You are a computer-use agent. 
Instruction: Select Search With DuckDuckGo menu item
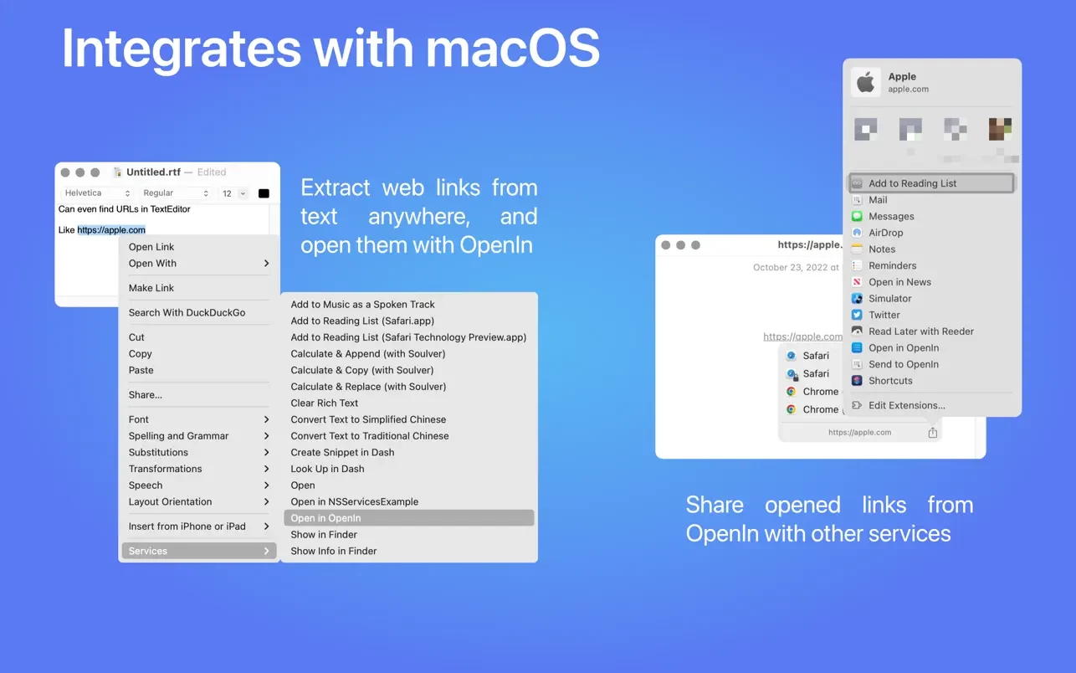point(187,312)
